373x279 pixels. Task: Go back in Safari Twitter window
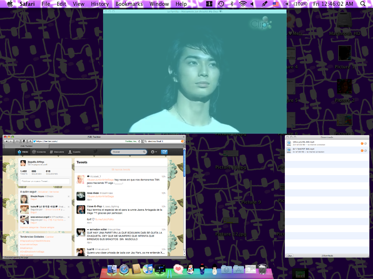[7, 141]
